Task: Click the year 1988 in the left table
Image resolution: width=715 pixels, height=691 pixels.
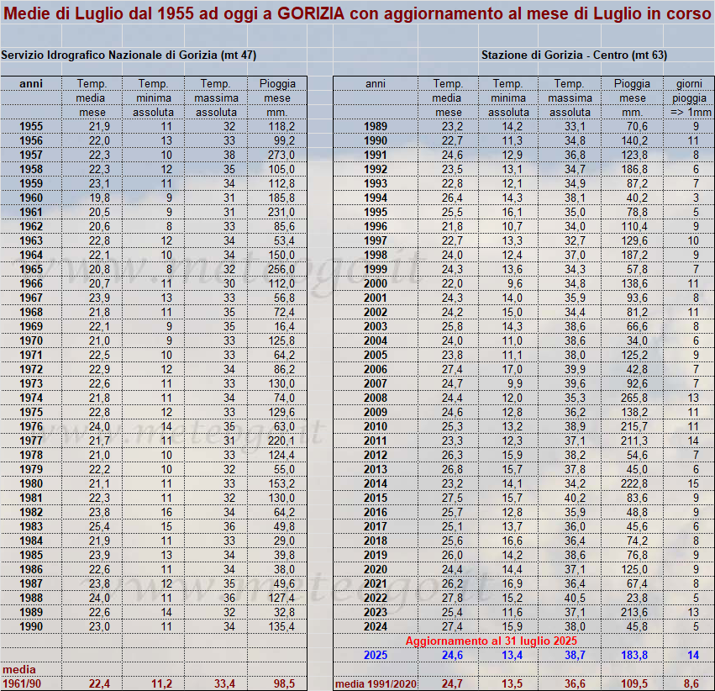Action: (31, 598)
